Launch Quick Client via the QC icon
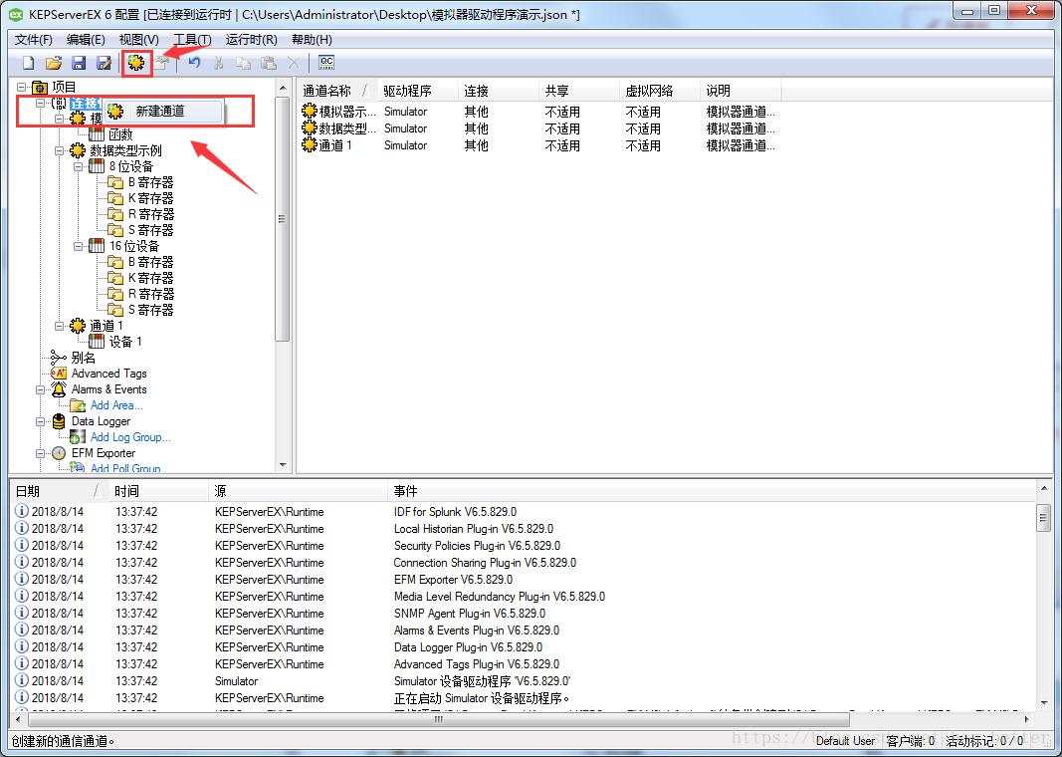 [325, 62]
